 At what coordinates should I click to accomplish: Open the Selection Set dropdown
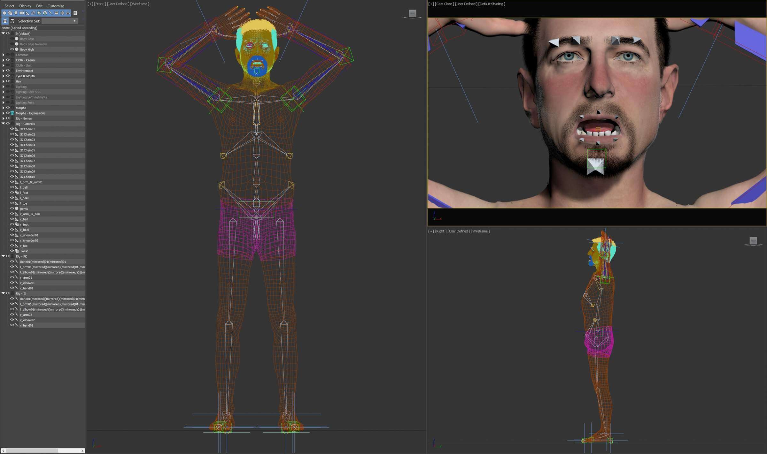pyautogui.click(x=74, y=21)
